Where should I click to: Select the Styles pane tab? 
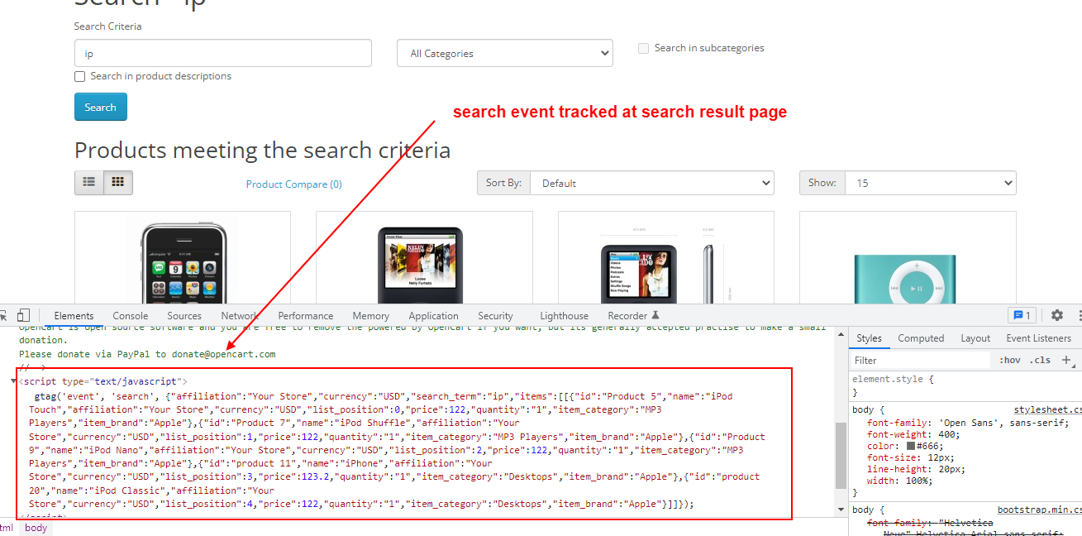[869, 338]
